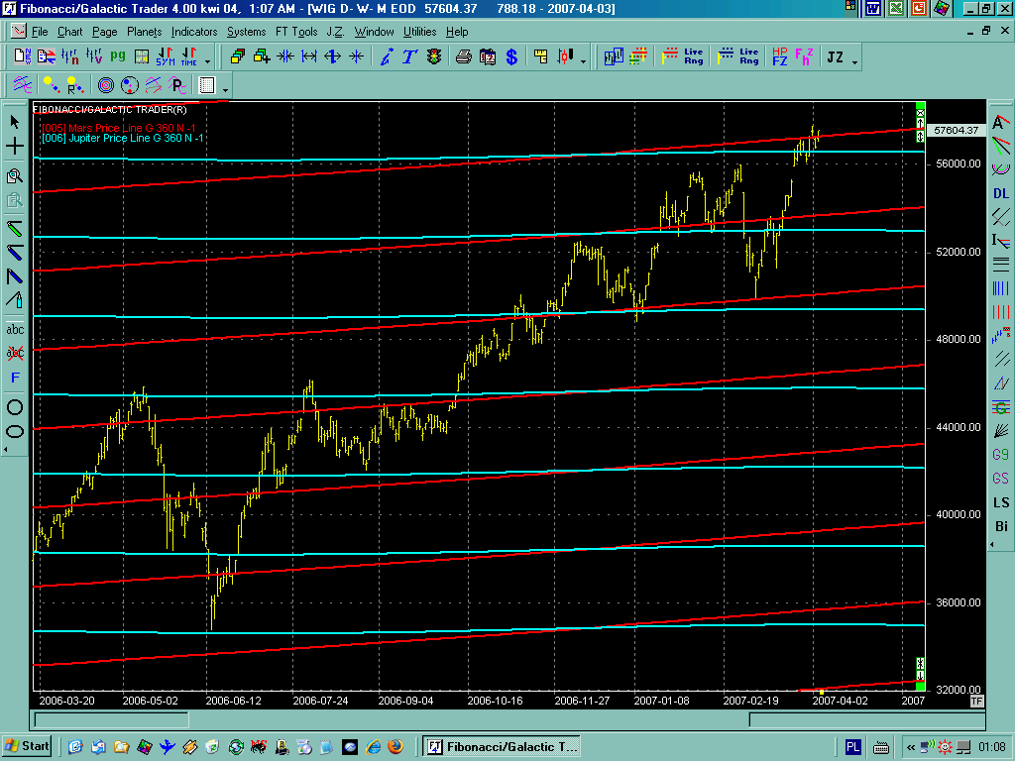Toggle the DL tool in right sidebar

1001,193
